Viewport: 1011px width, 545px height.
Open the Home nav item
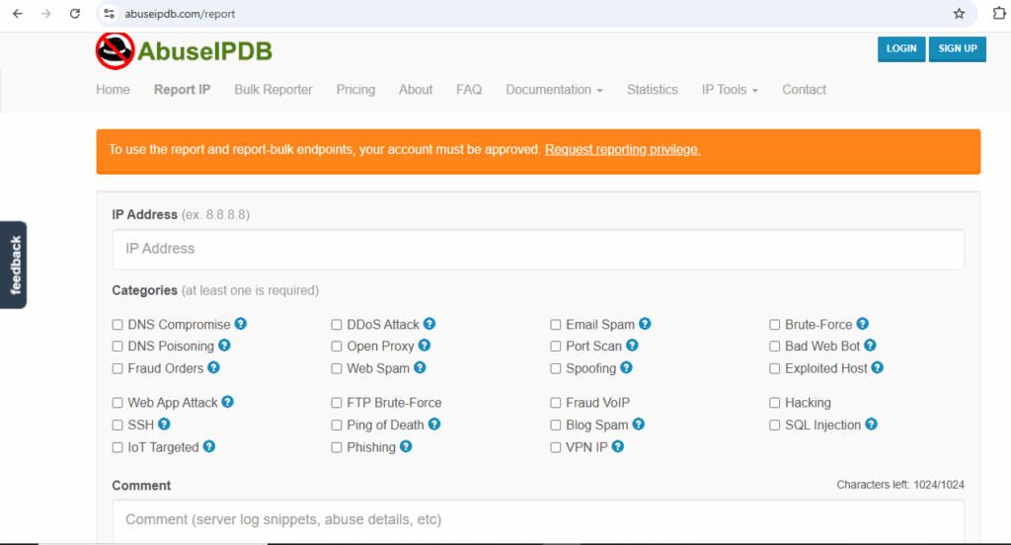click(113, 90)
